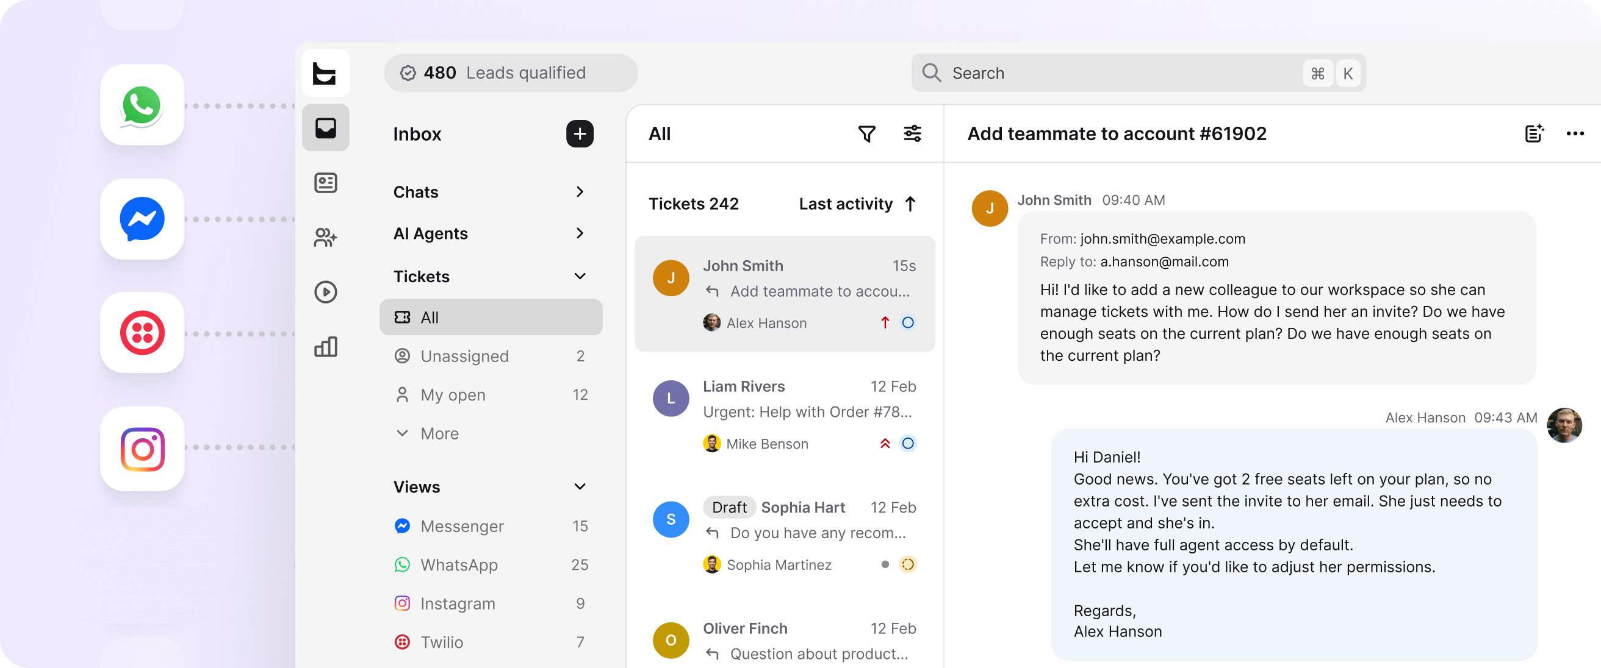Click assignee Alex Hanson on John Smith ticket
This screenshot has width=1601, height=668.
[x=755, y=323]
